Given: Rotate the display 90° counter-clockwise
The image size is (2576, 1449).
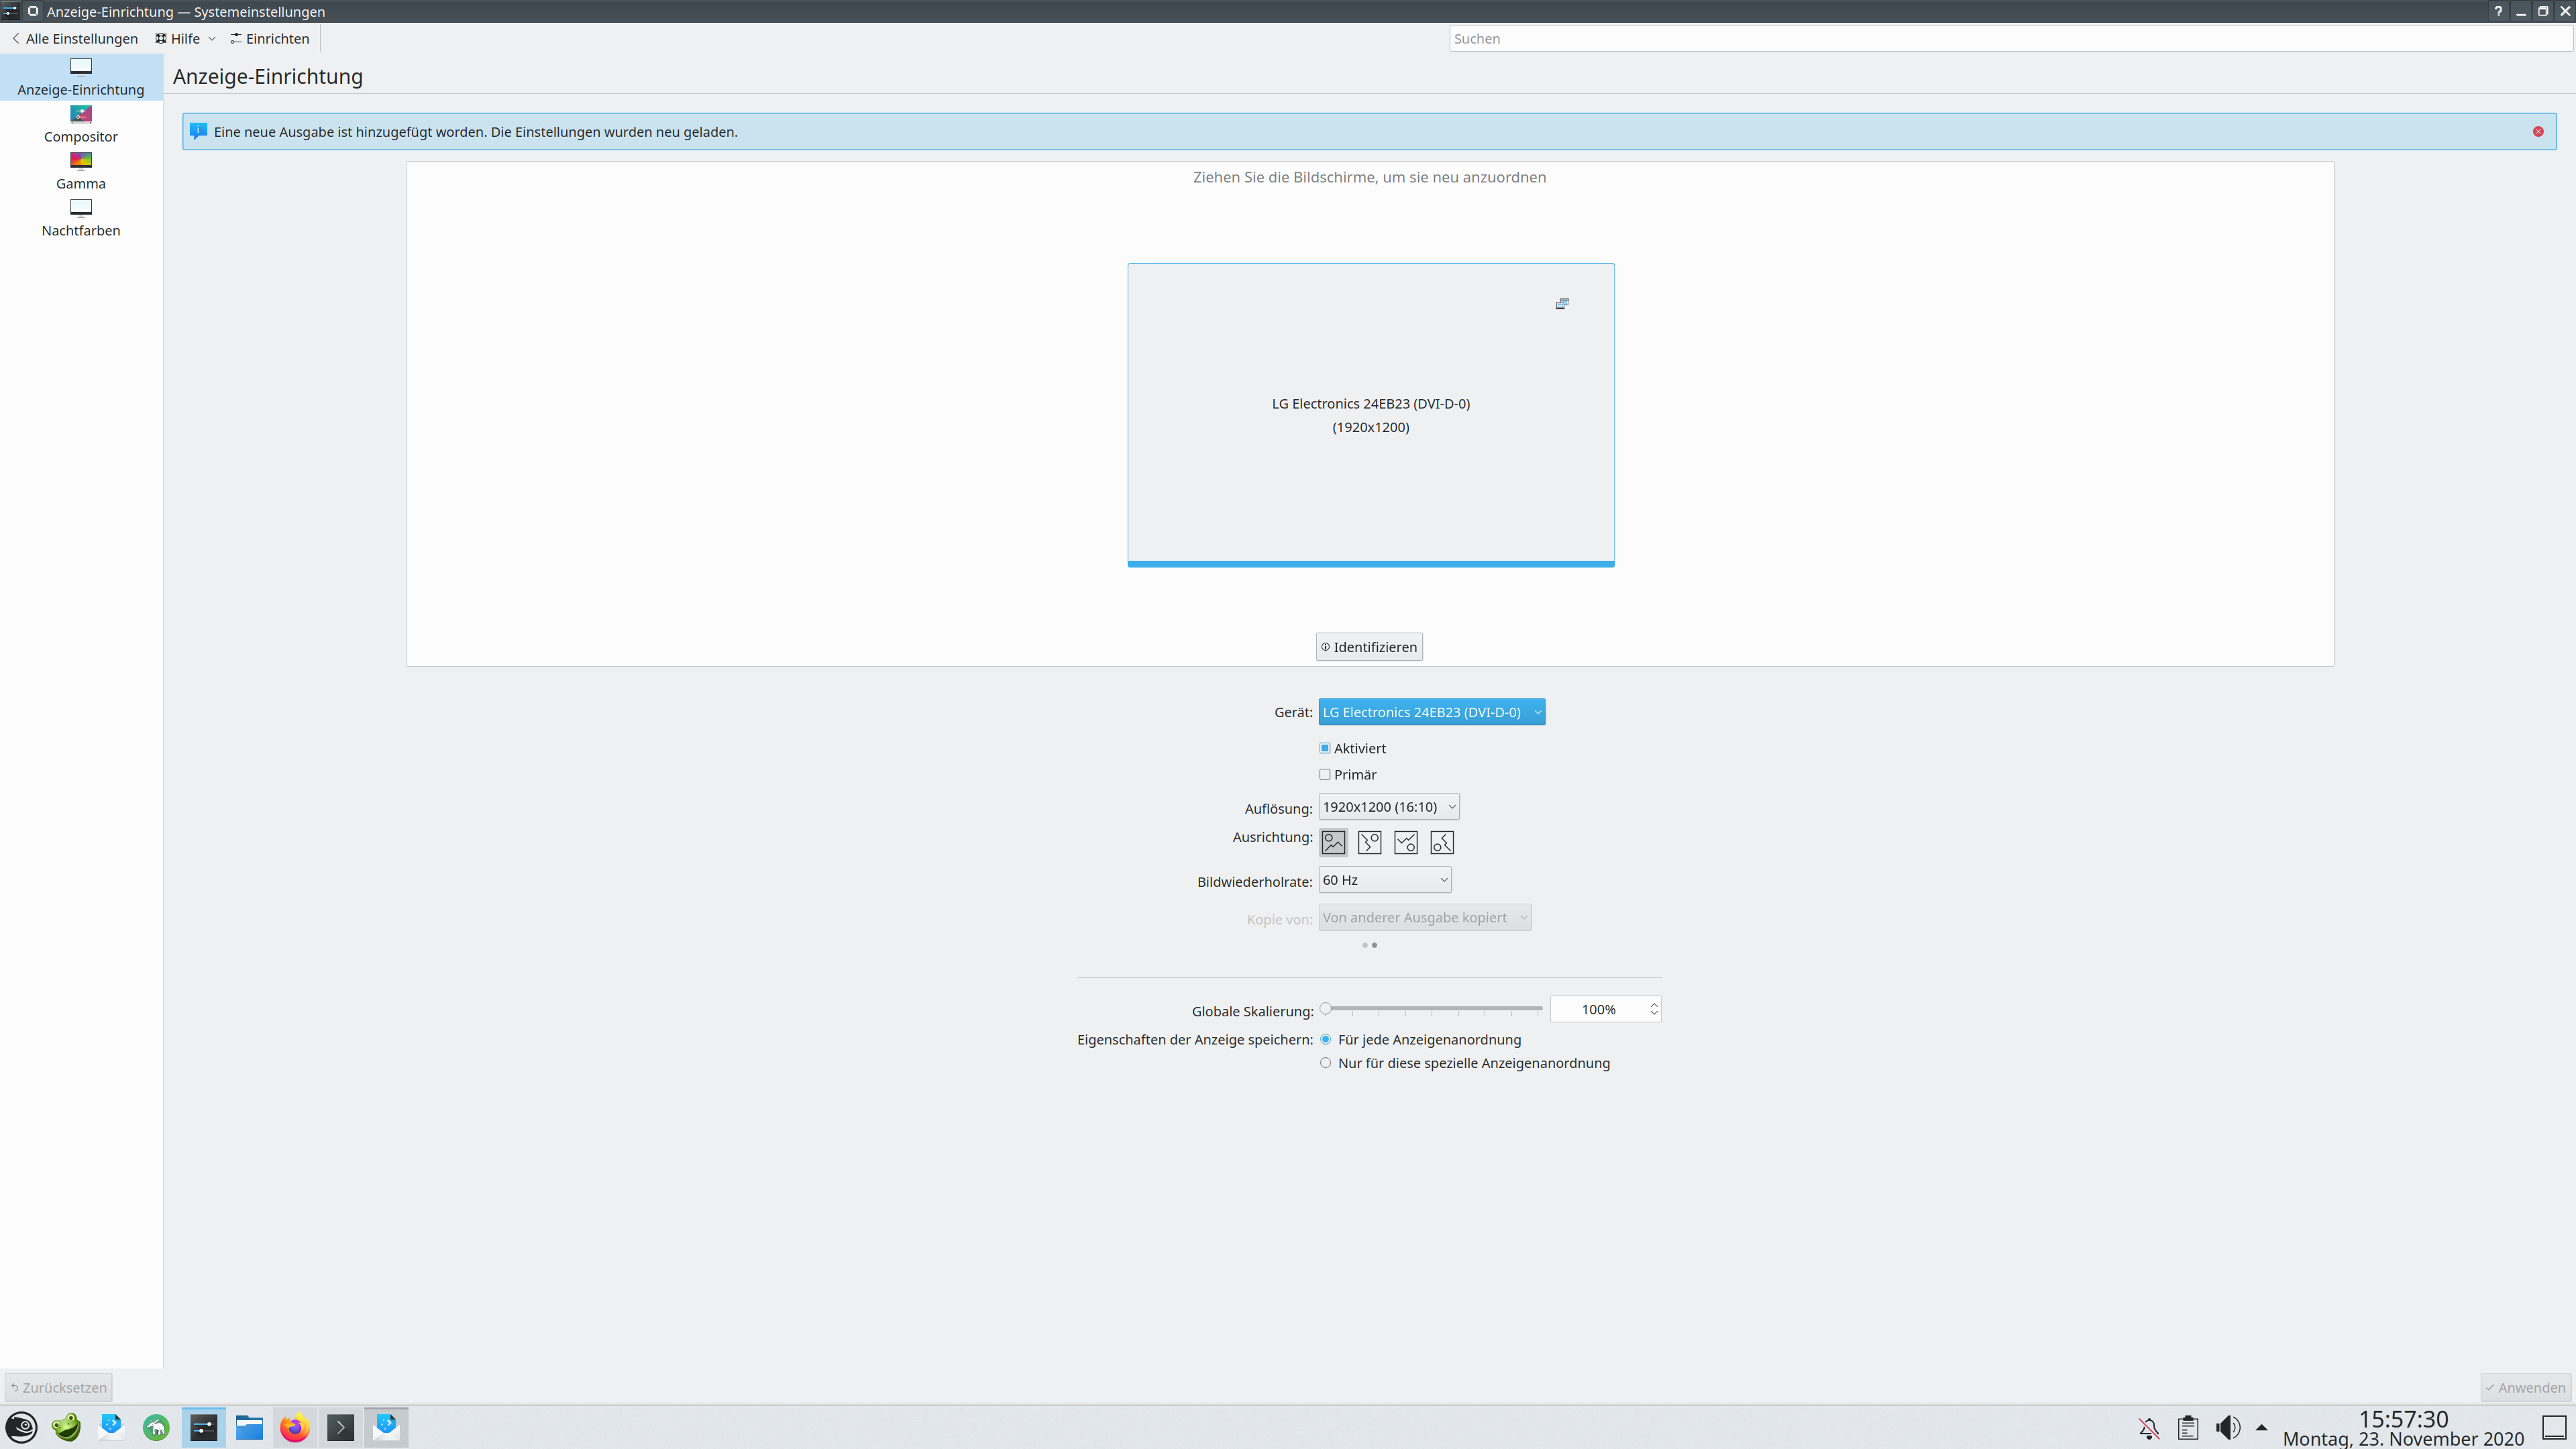Looking at the screenshot, I should click(1441, 842).
